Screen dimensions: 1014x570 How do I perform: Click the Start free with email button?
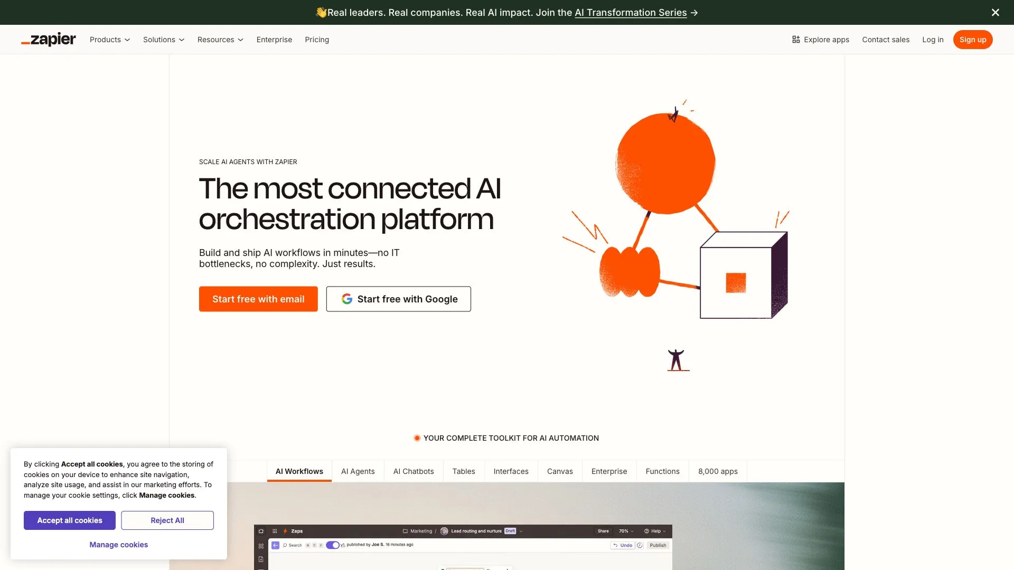pyautogui.click(x=258, y=299)
